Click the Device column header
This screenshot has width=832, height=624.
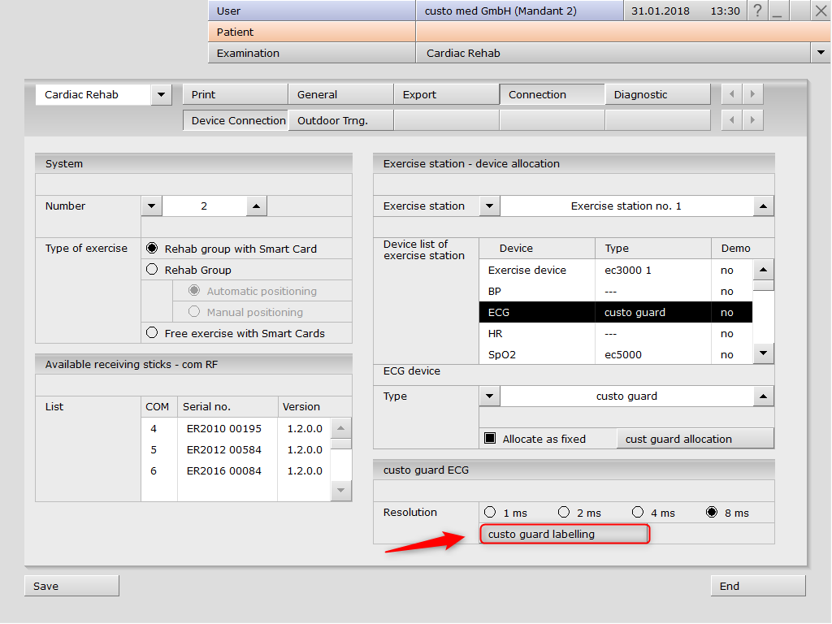point(537,249)
